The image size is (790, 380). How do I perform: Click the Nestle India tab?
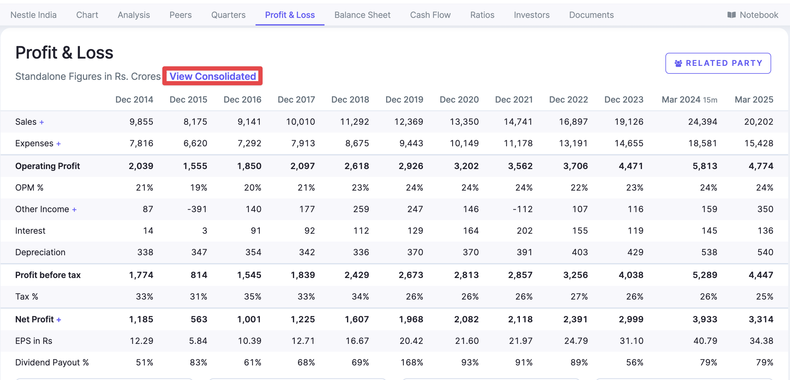(33, 15)
